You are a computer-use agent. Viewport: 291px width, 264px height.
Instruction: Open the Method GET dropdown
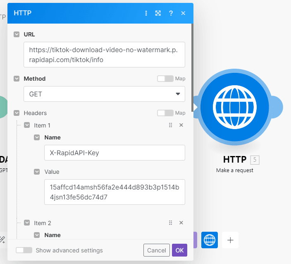(104, 94)
